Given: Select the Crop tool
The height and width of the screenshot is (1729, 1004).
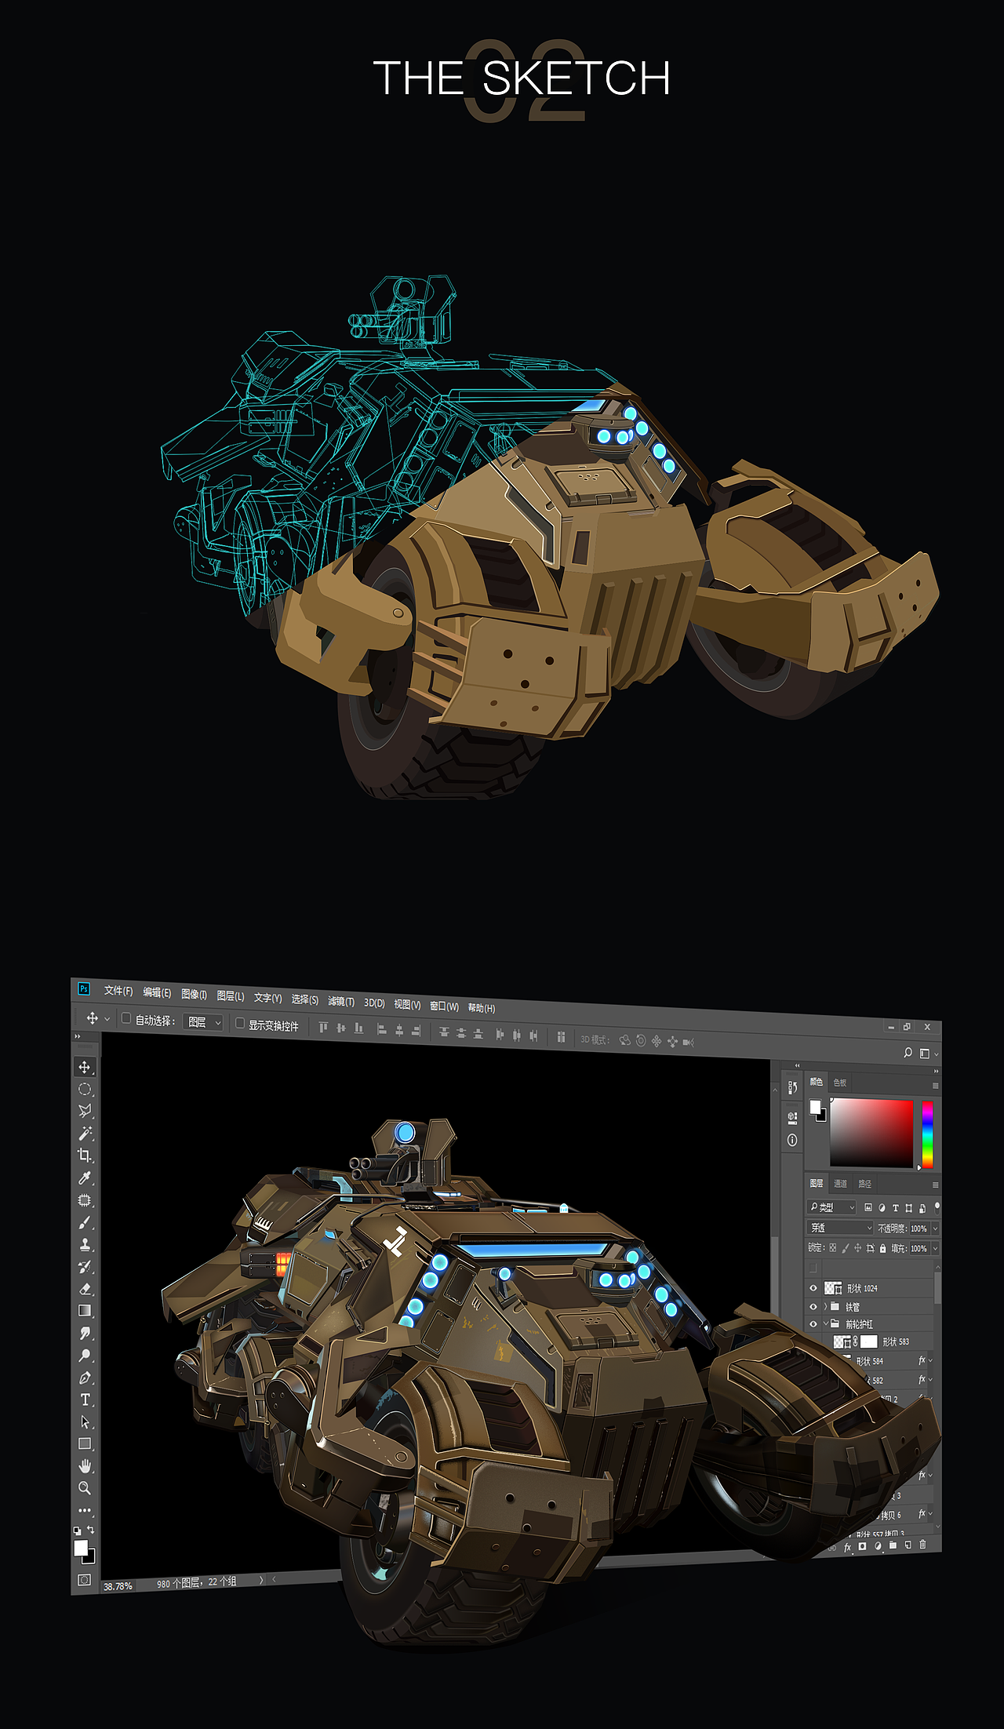Looking at the screenshot, I should (x=85, y=1156).
